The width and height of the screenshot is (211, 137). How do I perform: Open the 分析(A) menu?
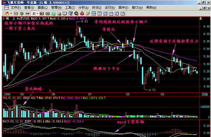(84, 8)
